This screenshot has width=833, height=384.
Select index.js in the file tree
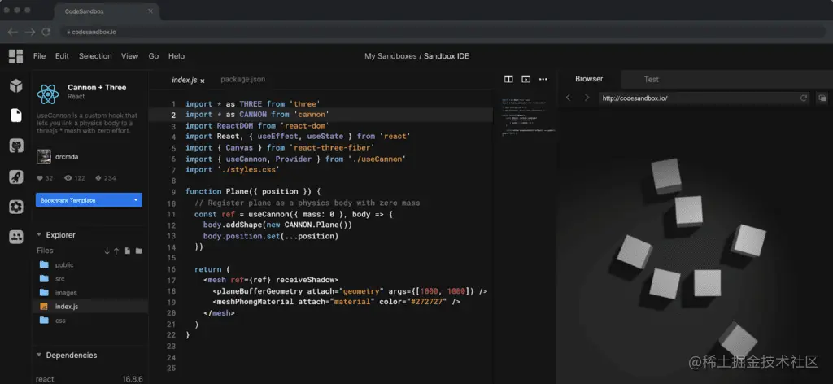click(90, 307)
